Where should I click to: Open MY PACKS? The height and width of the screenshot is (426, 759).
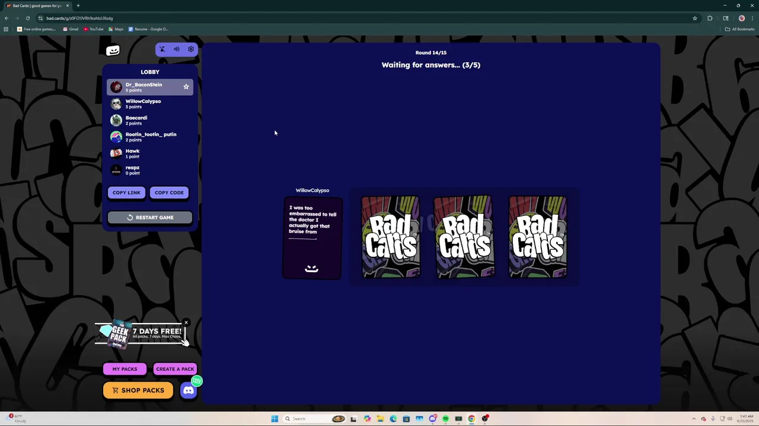click(x=125, y=369)
